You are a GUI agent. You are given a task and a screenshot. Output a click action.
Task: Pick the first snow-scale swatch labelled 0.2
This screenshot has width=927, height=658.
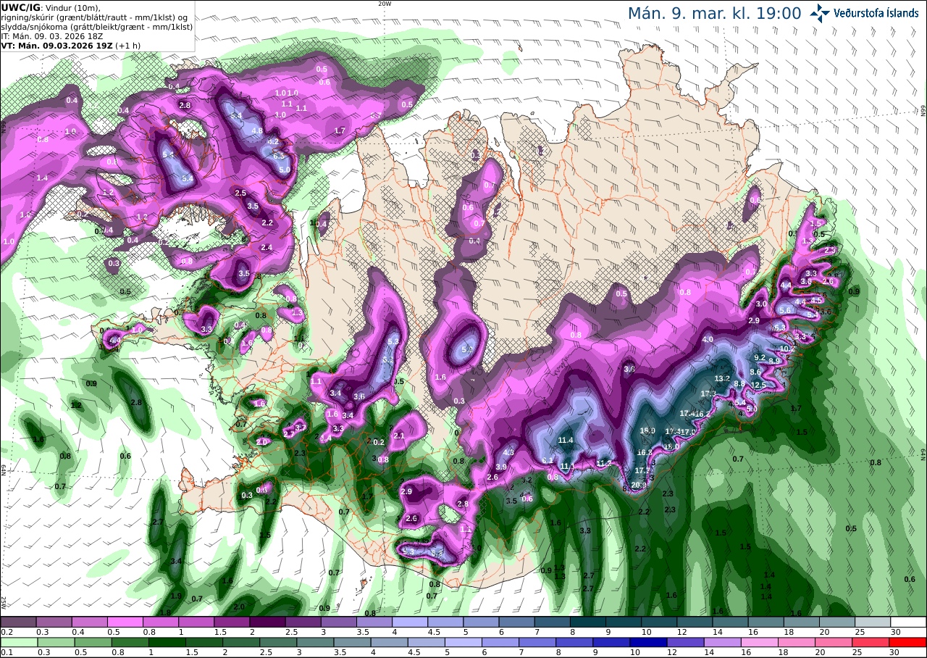coord(17,622)
